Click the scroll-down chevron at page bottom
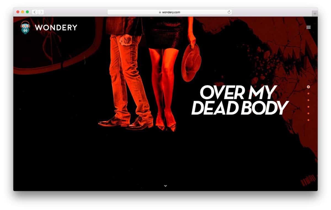 (x=165, y=186)
